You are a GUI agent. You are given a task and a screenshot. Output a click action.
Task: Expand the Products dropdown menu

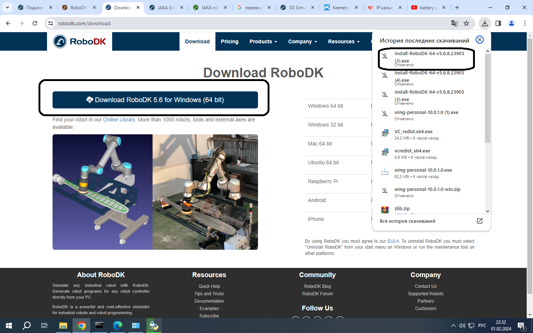pyautogui.click(x=263, y=41)
